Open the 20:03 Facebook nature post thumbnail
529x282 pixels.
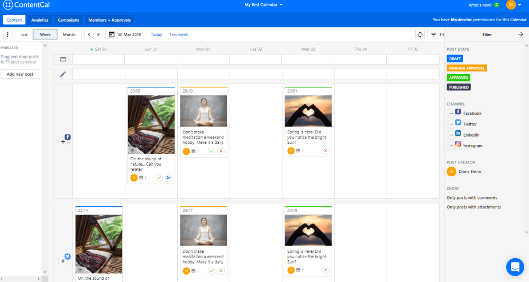[151, 124]
